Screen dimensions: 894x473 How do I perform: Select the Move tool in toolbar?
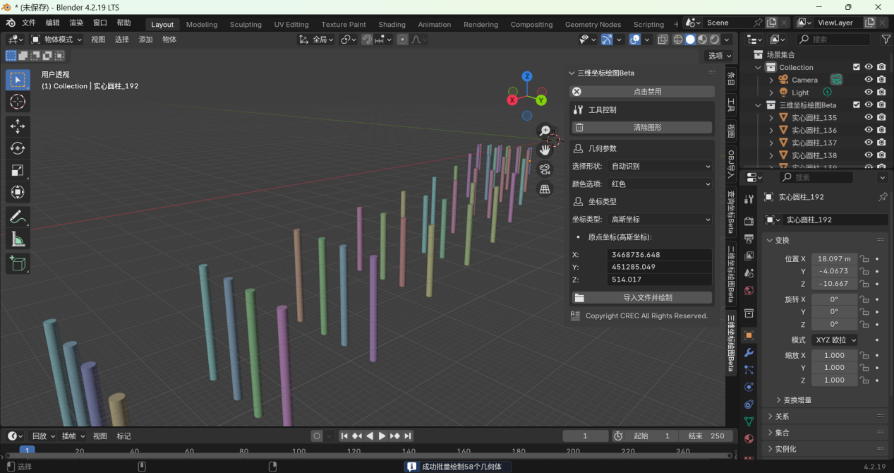click(x=18, y=126)
